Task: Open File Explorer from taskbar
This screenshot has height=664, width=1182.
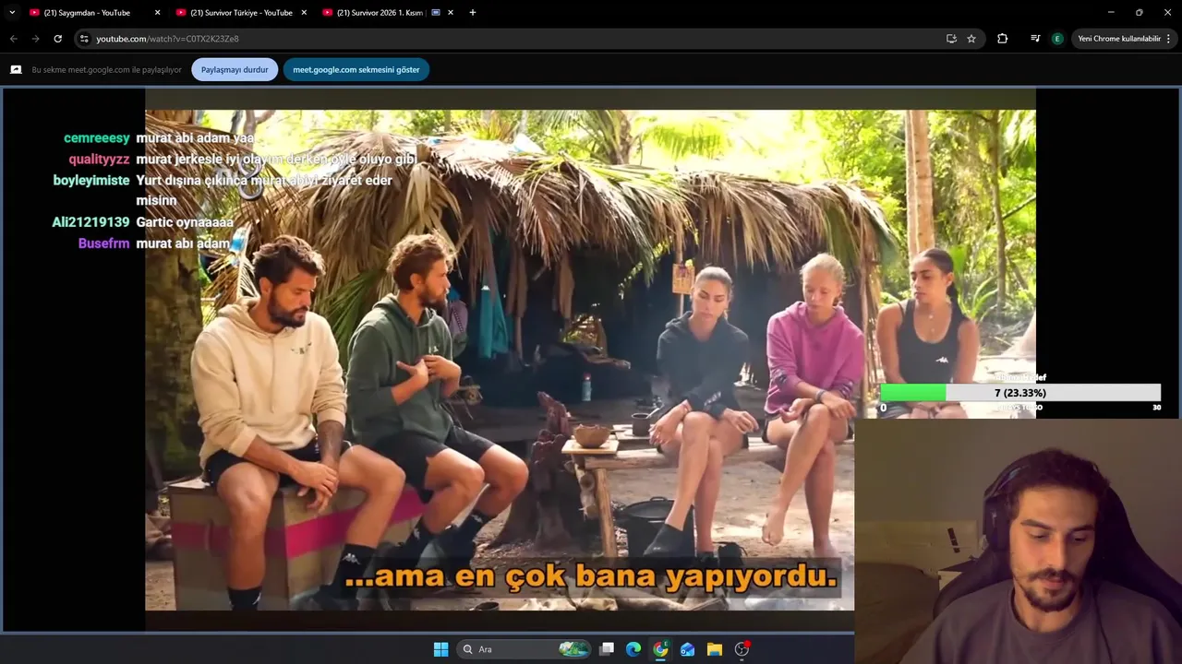Action: coord(714,649)
